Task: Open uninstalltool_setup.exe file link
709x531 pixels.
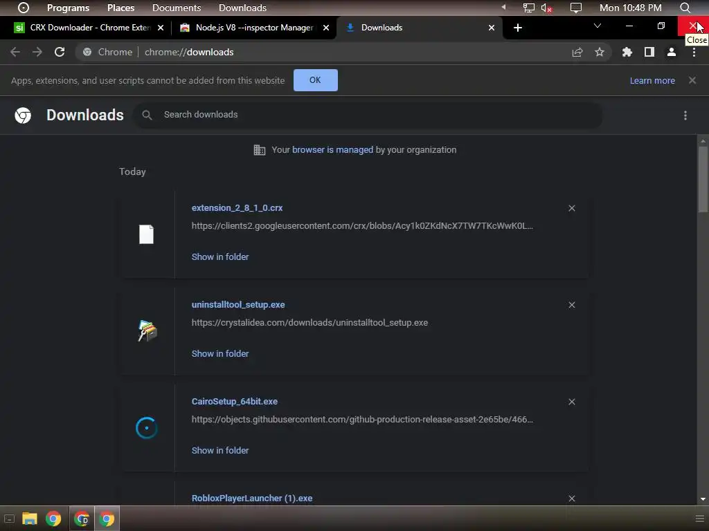Action: (x=238, y=304)
